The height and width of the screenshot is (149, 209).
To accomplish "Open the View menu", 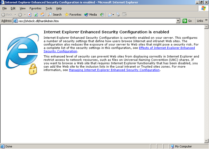I will click(23, 8).
